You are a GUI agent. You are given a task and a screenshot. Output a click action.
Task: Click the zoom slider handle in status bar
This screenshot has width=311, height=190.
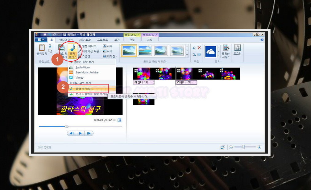tap(243, 147)
